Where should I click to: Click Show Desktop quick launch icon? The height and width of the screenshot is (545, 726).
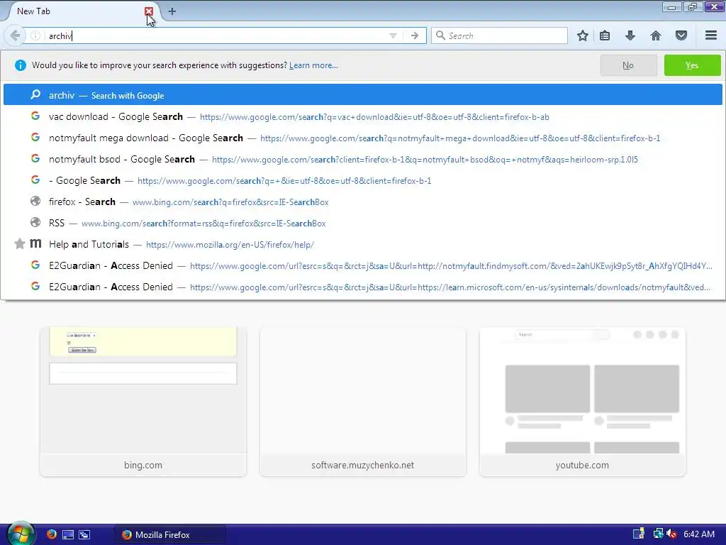(68, 534)
